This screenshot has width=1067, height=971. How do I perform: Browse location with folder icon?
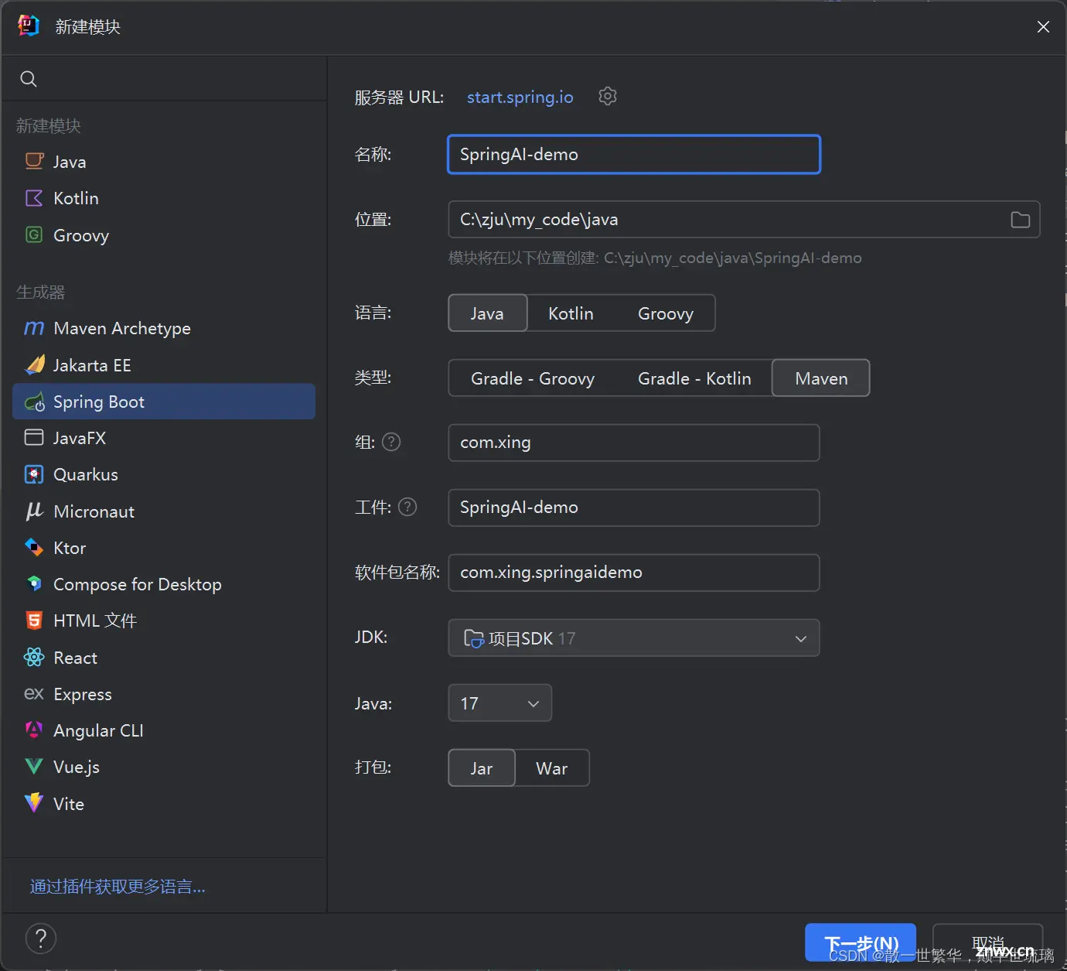1021,220
